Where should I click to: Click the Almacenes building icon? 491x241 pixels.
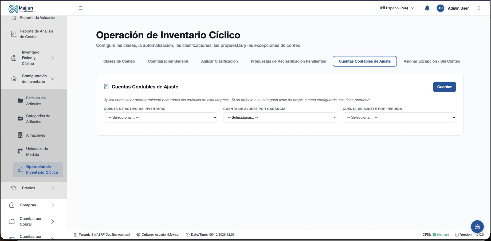[x=20, y=135]
